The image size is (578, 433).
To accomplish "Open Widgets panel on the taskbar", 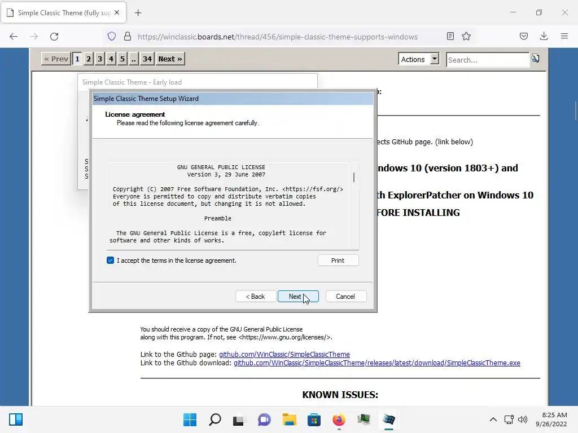I will (x=16, y=419).
